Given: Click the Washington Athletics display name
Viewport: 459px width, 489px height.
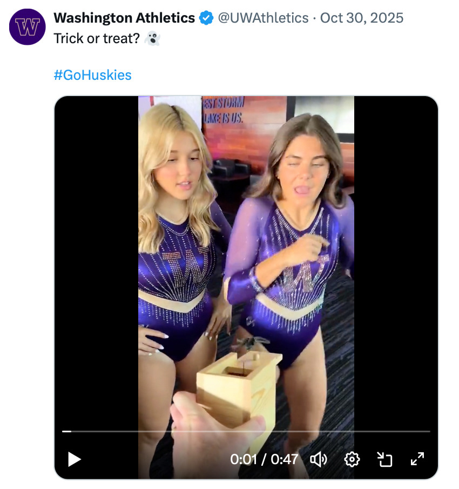Looking at the screenshot, I should pos(124,18).
